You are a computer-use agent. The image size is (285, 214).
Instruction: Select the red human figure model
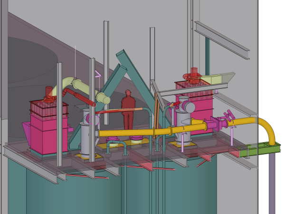tap(128, 109)
